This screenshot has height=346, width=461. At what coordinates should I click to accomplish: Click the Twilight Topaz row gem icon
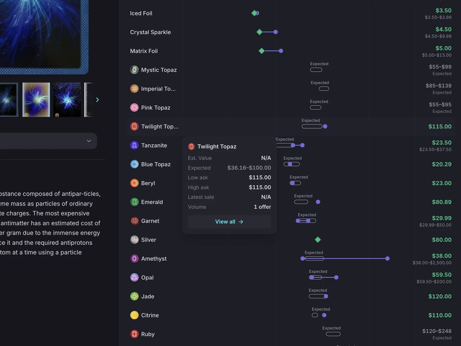click(x=134, y=126)
